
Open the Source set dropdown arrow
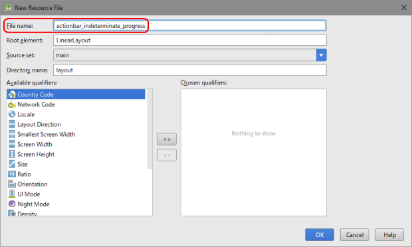(x=321, y=55)
